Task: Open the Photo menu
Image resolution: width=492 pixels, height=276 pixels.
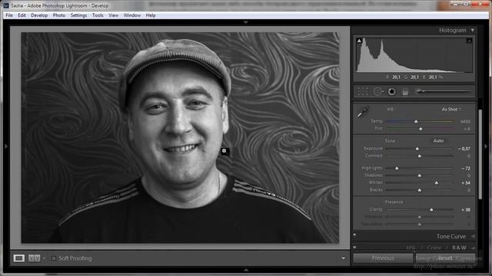Action: click(59, 15)
